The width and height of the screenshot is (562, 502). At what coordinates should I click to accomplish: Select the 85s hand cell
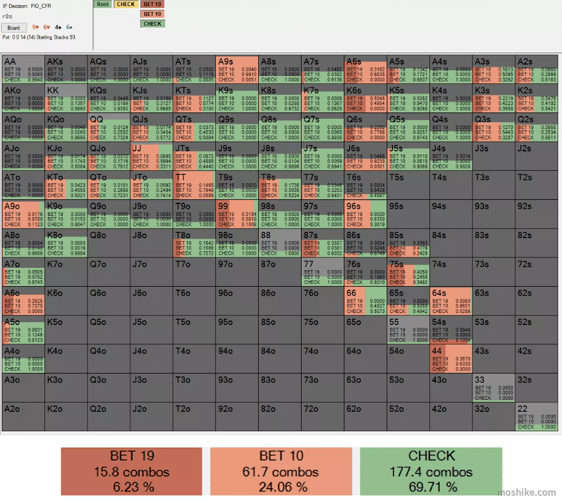408,243
